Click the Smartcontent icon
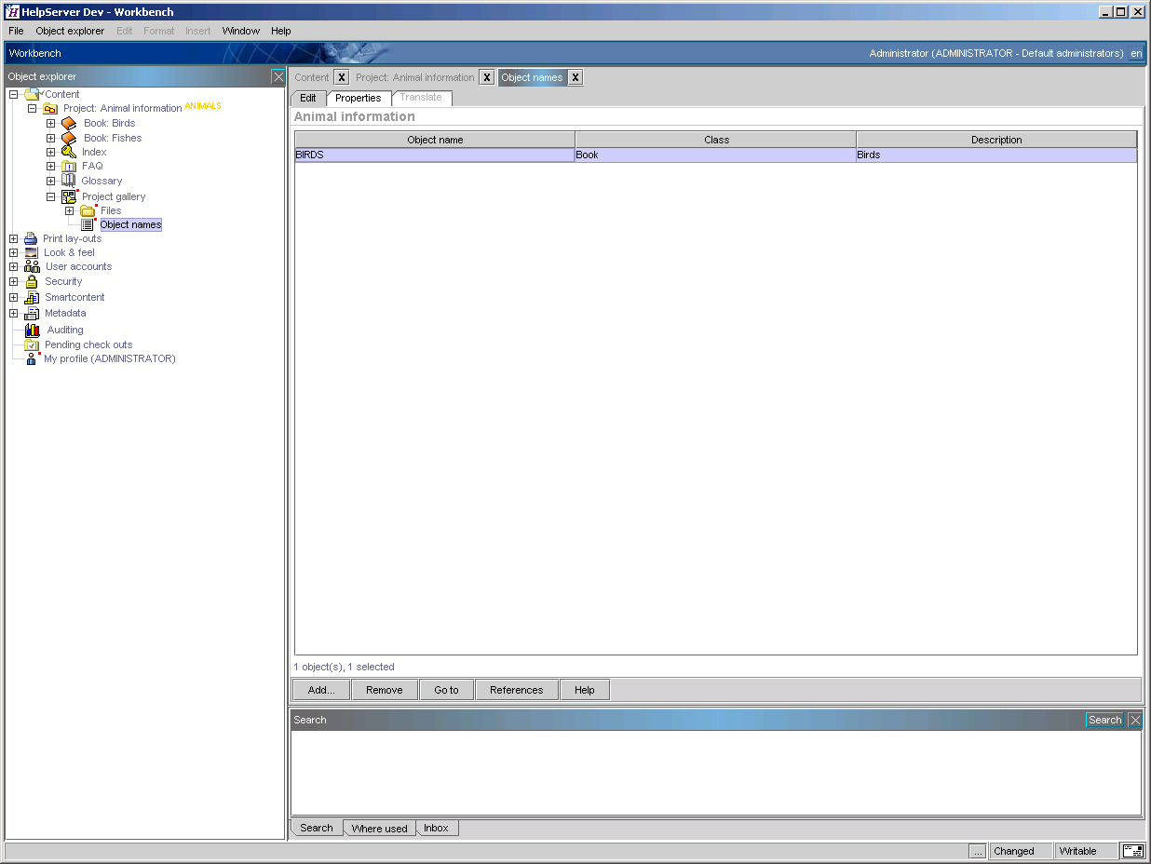1151x864 pixels. (32, 297)
